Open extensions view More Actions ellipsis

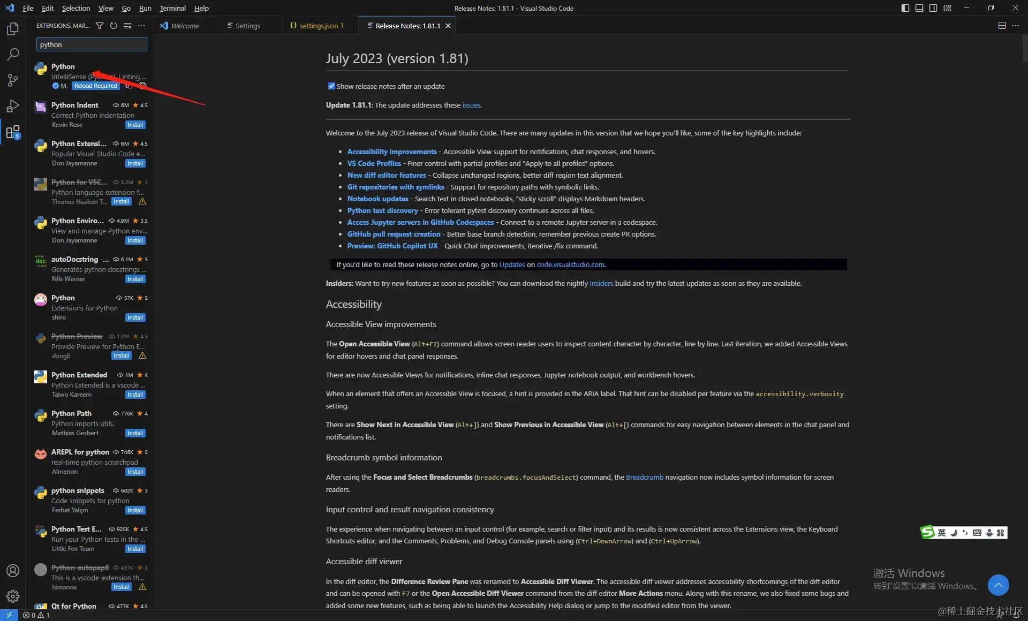coord(141,26)
